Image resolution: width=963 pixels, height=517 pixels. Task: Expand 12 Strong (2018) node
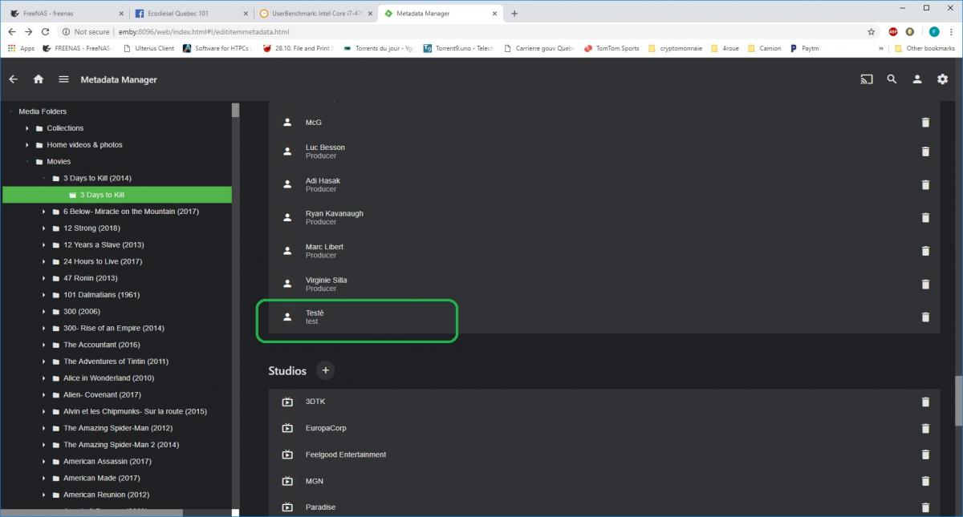43,228
